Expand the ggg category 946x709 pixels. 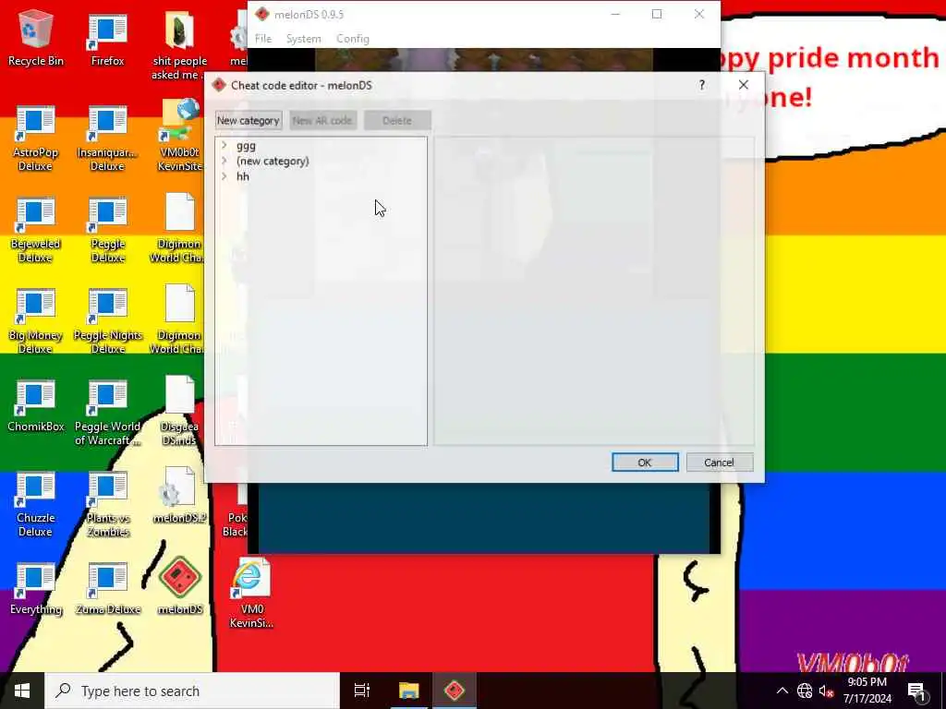(x=224, y=145)
